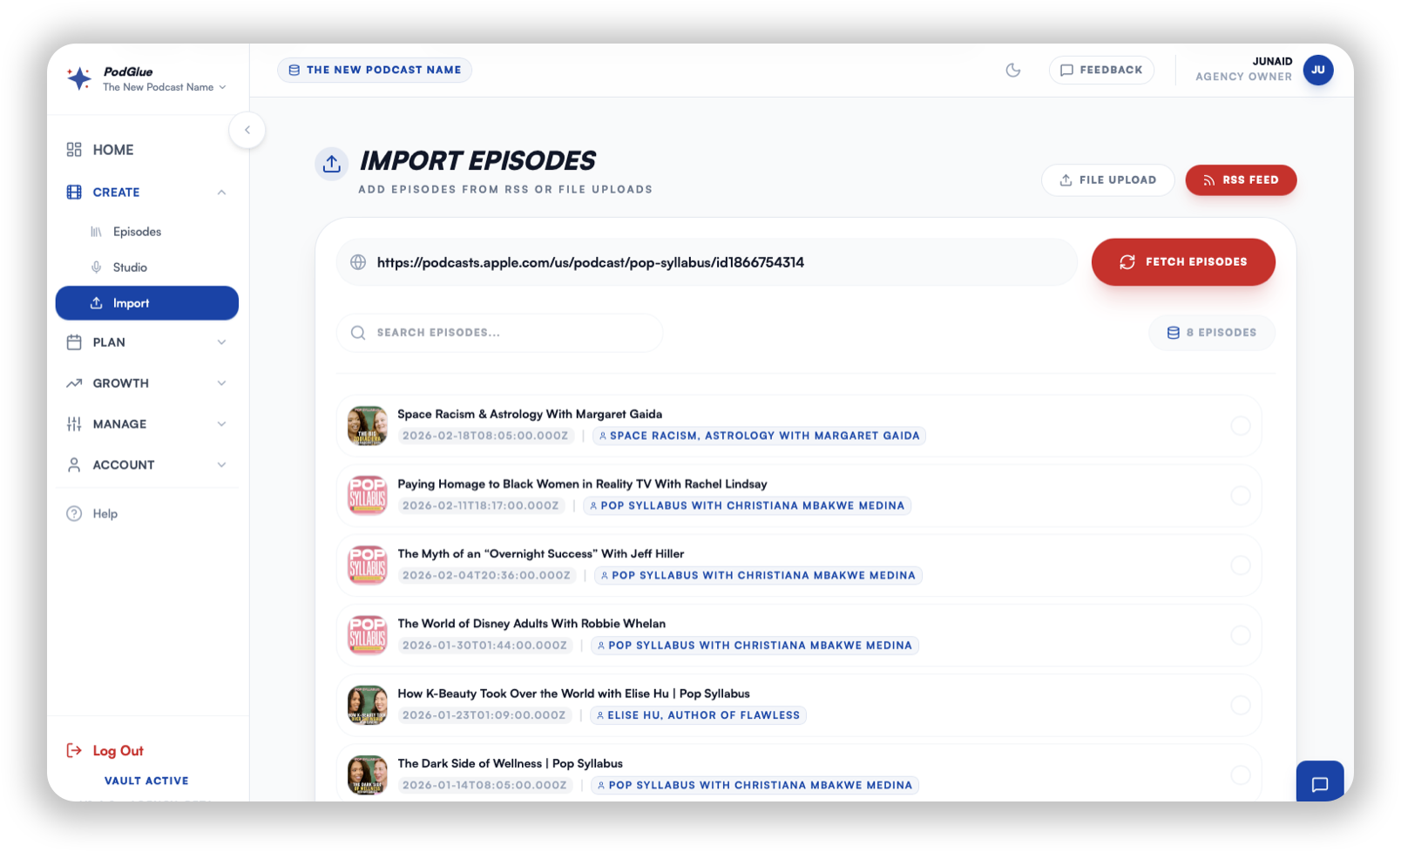1401x852 pixels.
Task: Click the JU user avatar
Action: (1317, 70)
